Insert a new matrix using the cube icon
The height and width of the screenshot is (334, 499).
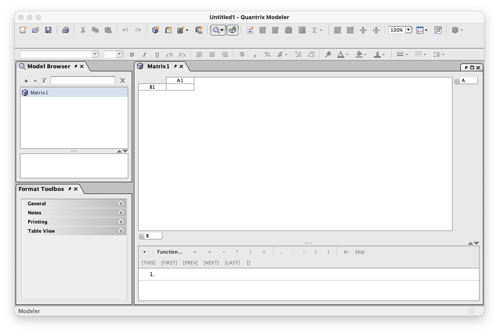pos(156,30)
